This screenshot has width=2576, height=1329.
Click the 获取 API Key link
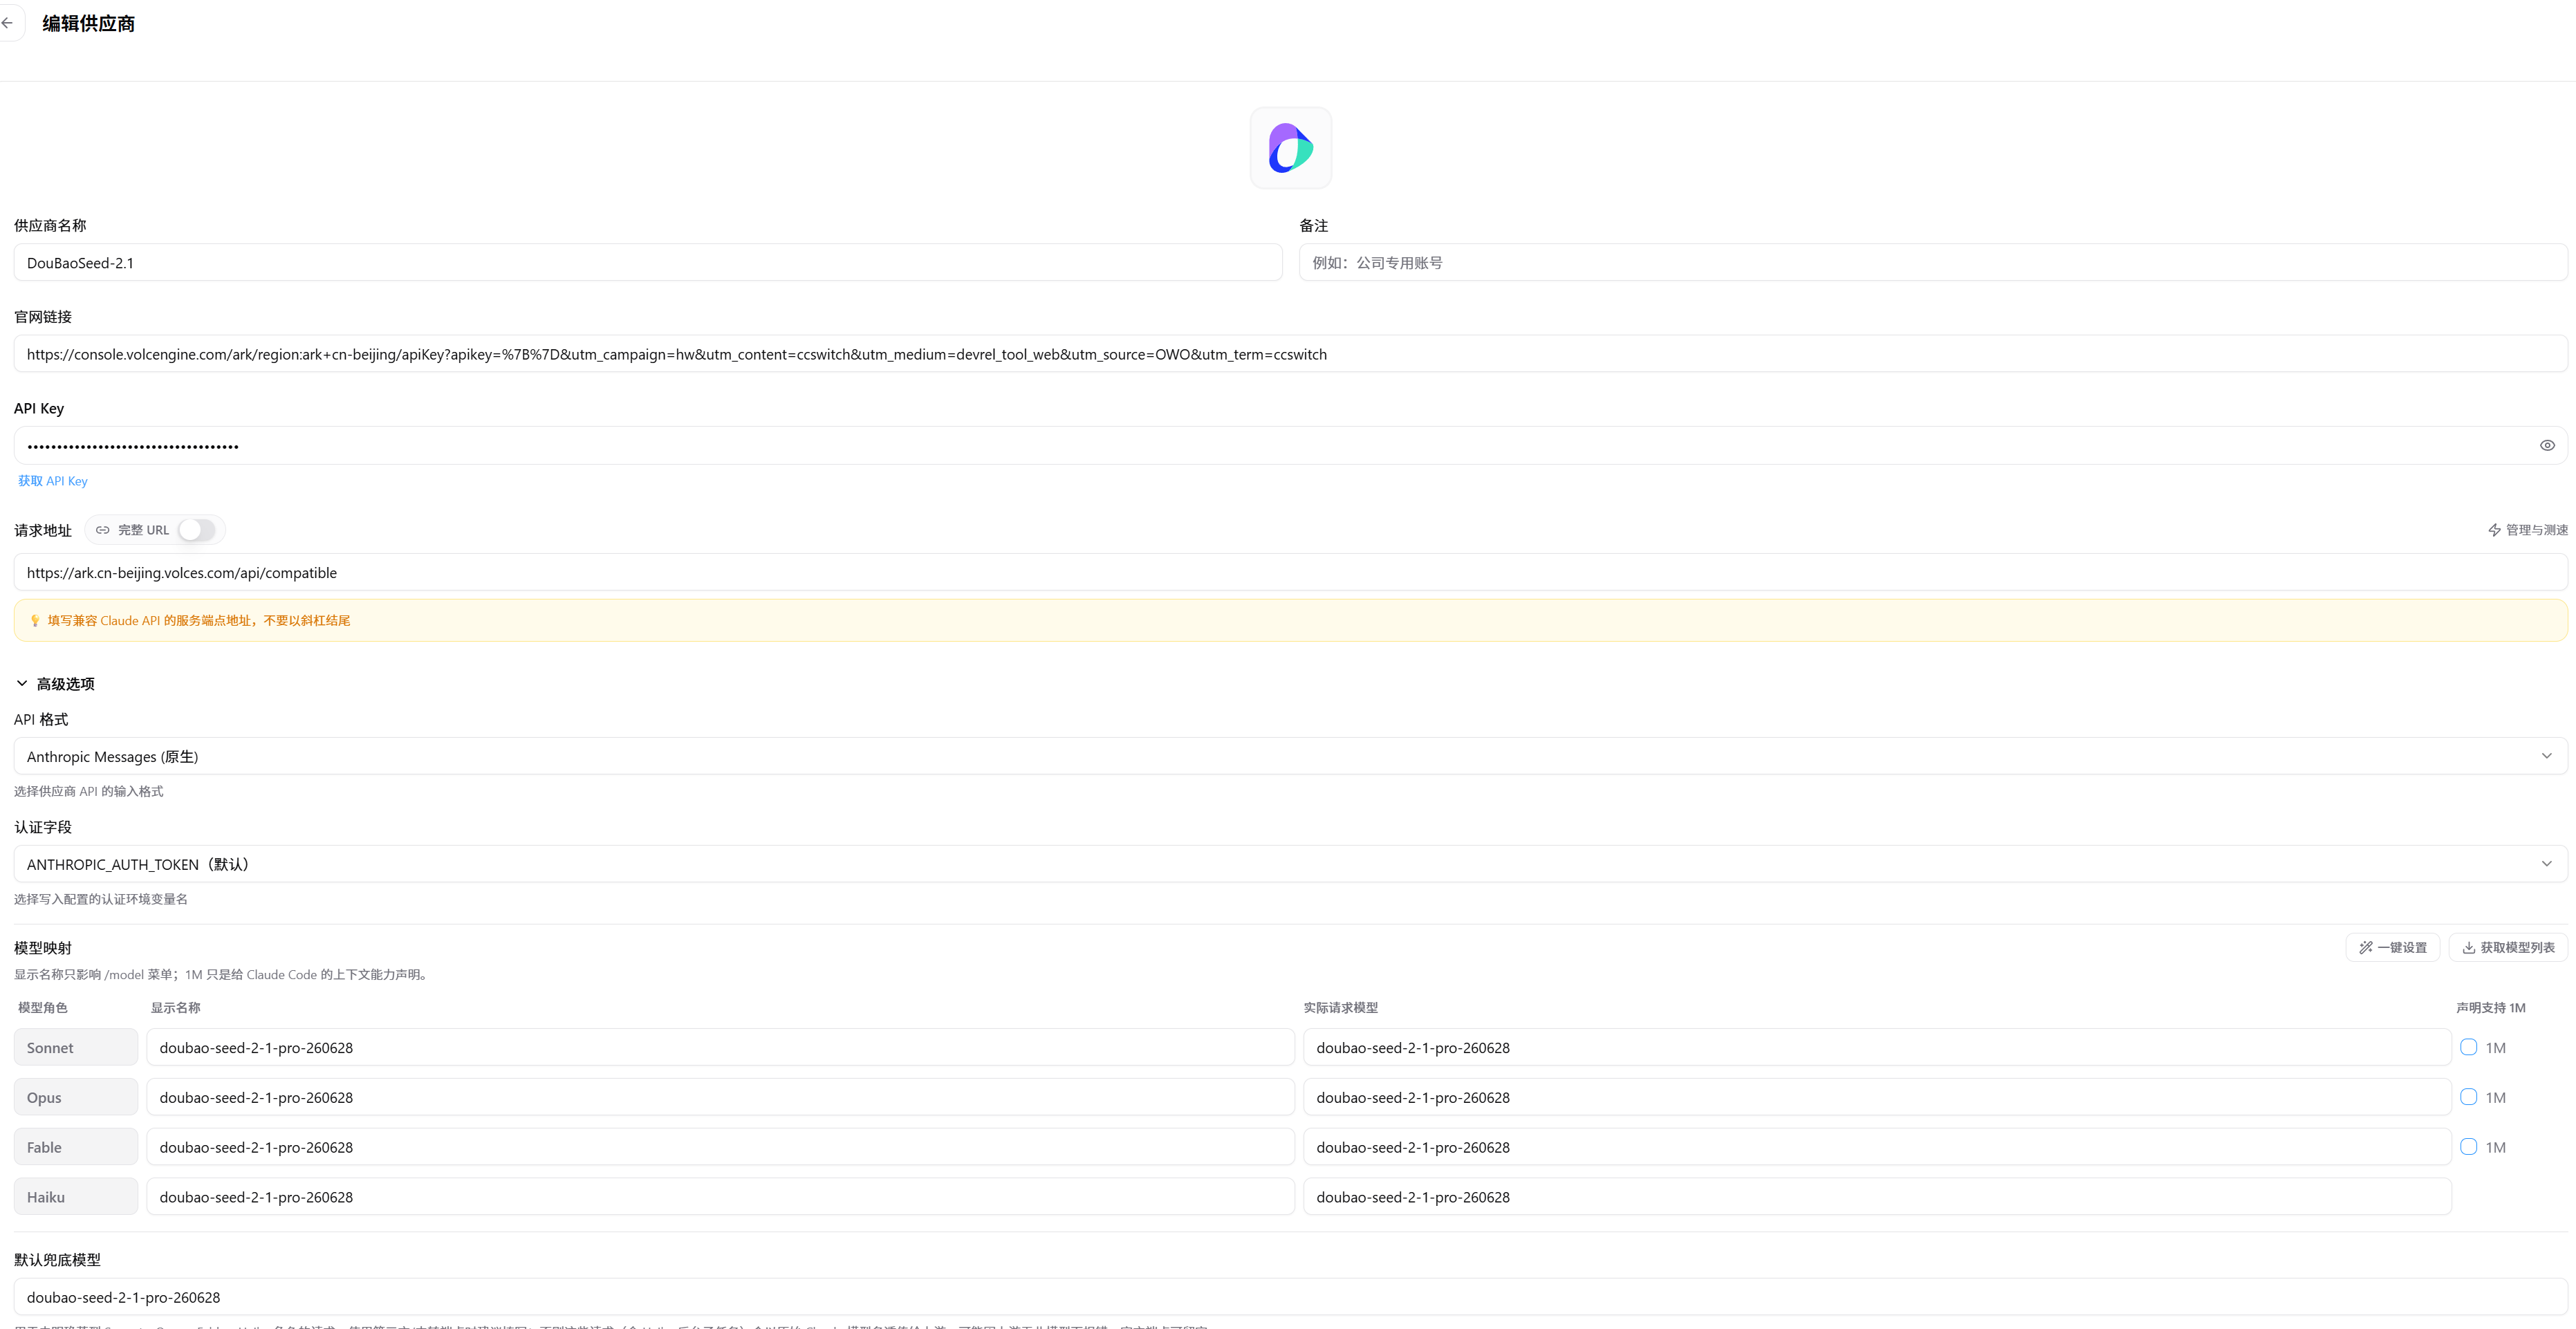53,481
